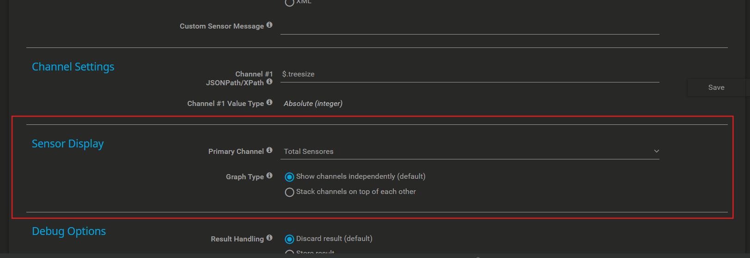Open help icon for Channel #1 Value Type

click(x=269, y=102)
